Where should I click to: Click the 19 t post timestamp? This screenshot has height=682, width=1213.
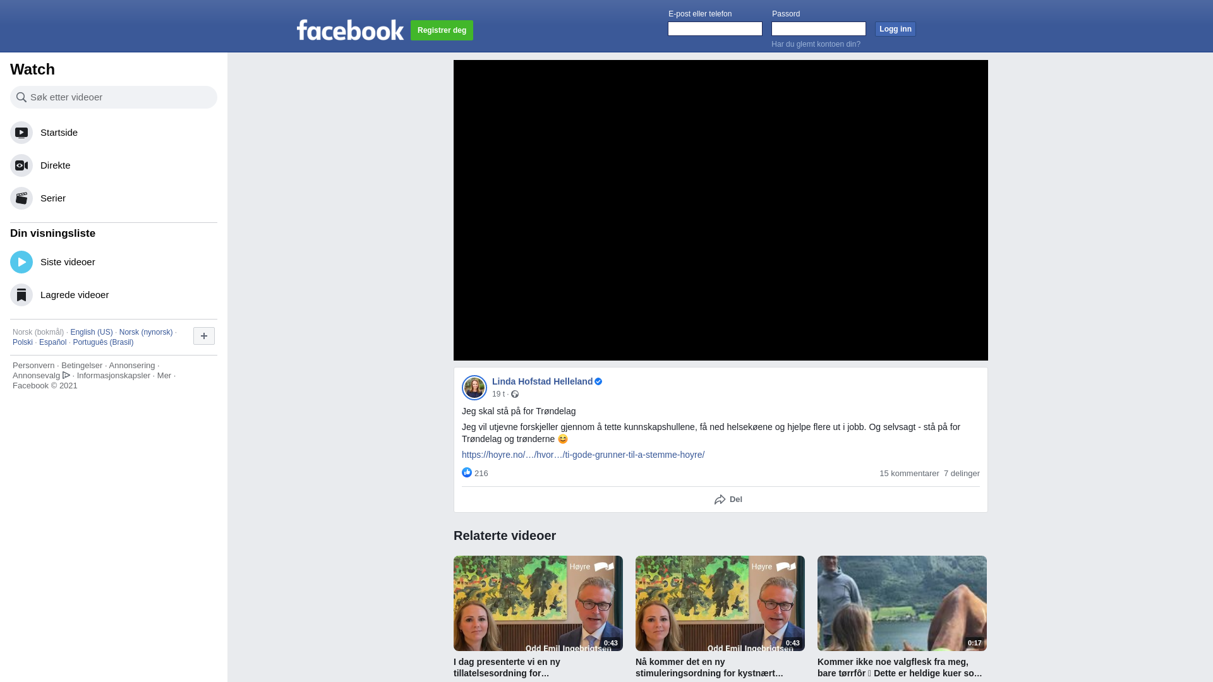click(x=498, y=394)
